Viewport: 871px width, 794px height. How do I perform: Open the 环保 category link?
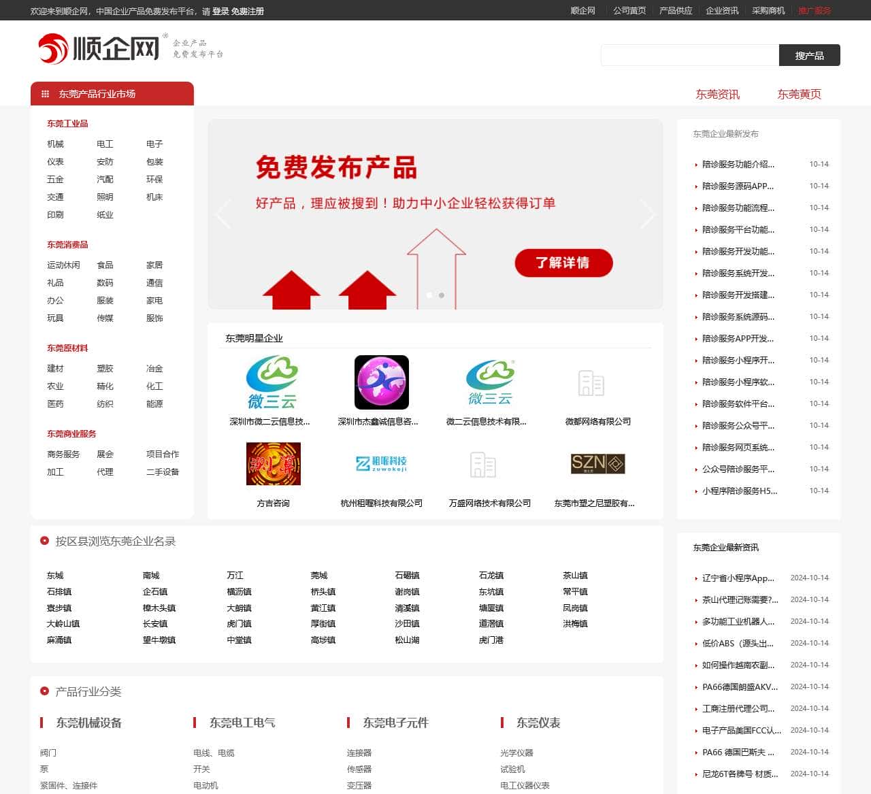point(154,180)
